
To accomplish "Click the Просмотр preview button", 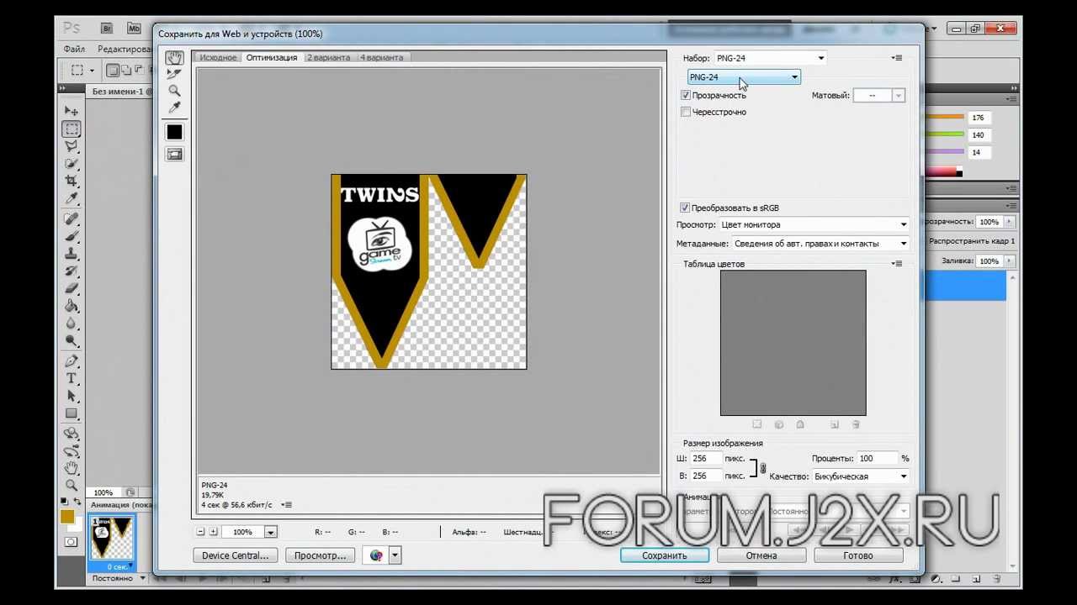I will click(x=321, y=555).
